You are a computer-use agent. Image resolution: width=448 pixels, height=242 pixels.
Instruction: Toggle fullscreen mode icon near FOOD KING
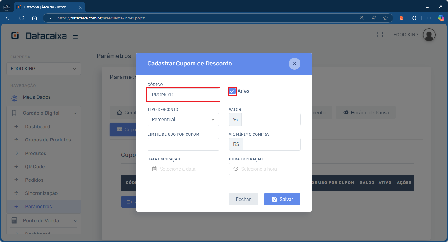(380, 35)
